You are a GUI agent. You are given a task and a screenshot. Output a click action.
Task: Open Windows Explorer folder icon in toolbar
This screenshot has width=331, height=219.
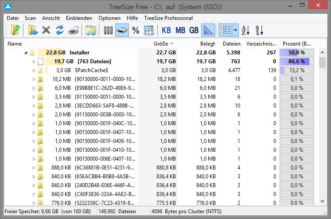[91, 31]
